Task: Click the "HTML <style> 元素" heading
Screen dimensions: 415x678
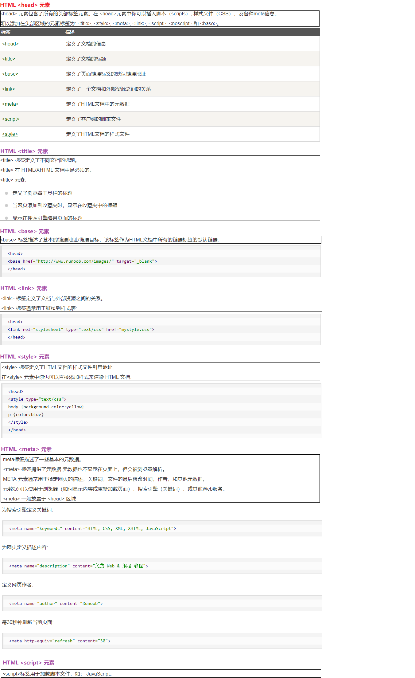Action: click(25, 357)
